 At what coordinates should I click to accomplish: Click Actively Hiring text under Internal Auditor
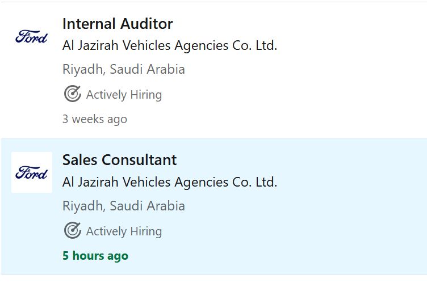pyautogui.click(x=124, y=95)
